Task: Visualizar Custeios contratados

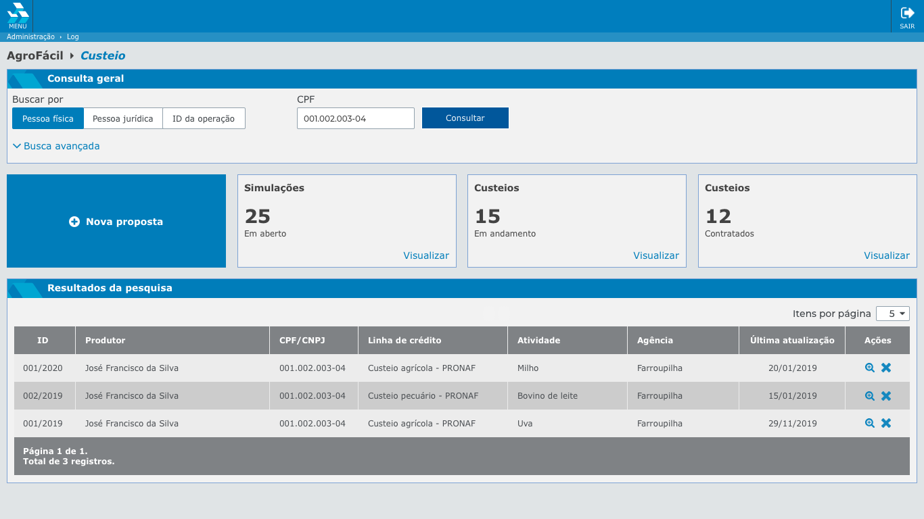Action: [x=887, y=255]
